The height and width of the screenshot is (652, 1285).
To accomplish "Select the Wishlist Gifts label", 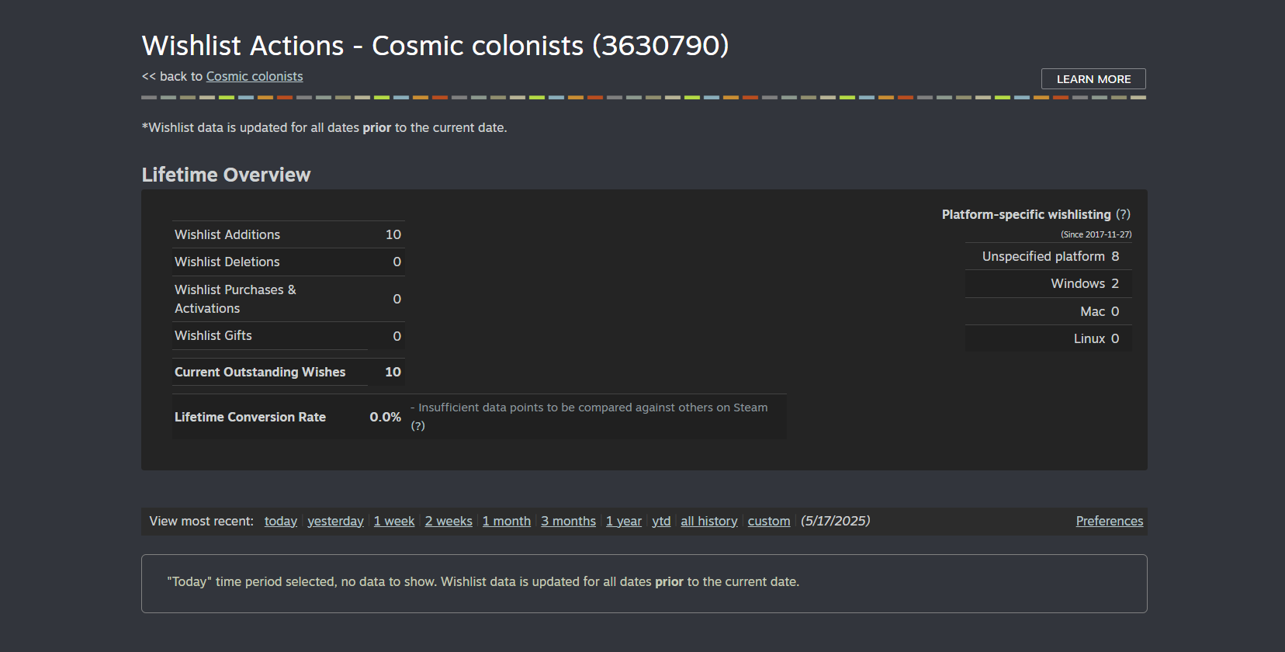I will click(213, 335).
